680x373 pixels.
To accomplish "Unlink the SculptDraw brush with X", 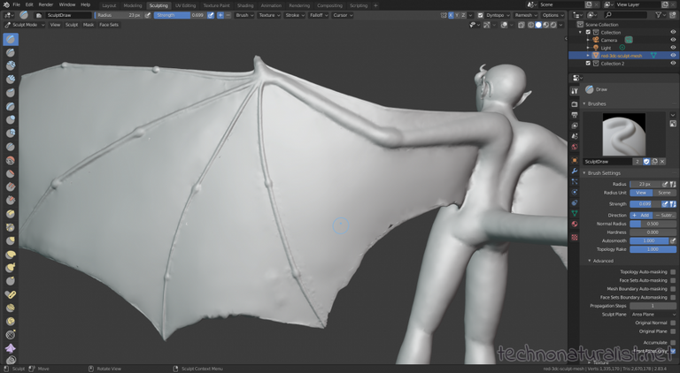I will [662, 162].
